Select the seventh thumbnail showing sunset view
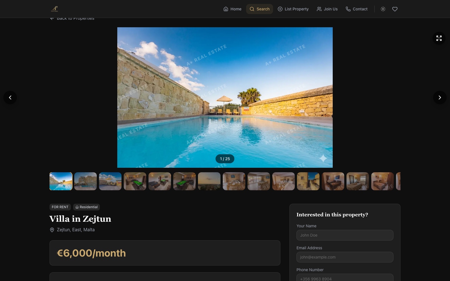Screen dimensions: 450x281 click(209, 181)
